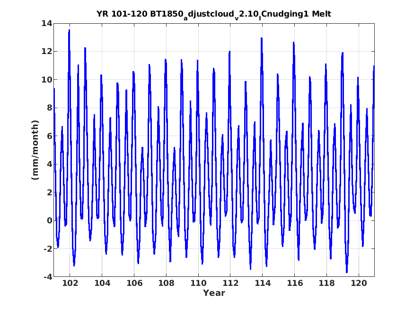Click the y-axis tick label 8

point(50,108)
